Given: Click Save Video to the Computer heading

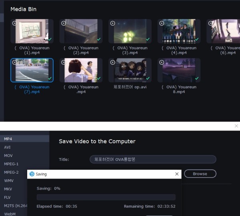Looking at the screenshot, I should (97, 141).
